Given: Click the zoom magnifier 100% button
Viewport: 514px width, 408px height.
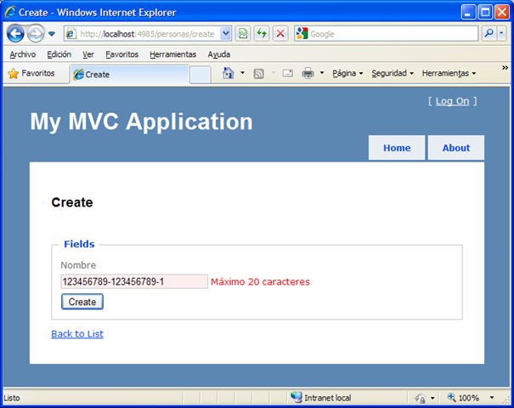Looking at the screenshot, I should 463,398.
